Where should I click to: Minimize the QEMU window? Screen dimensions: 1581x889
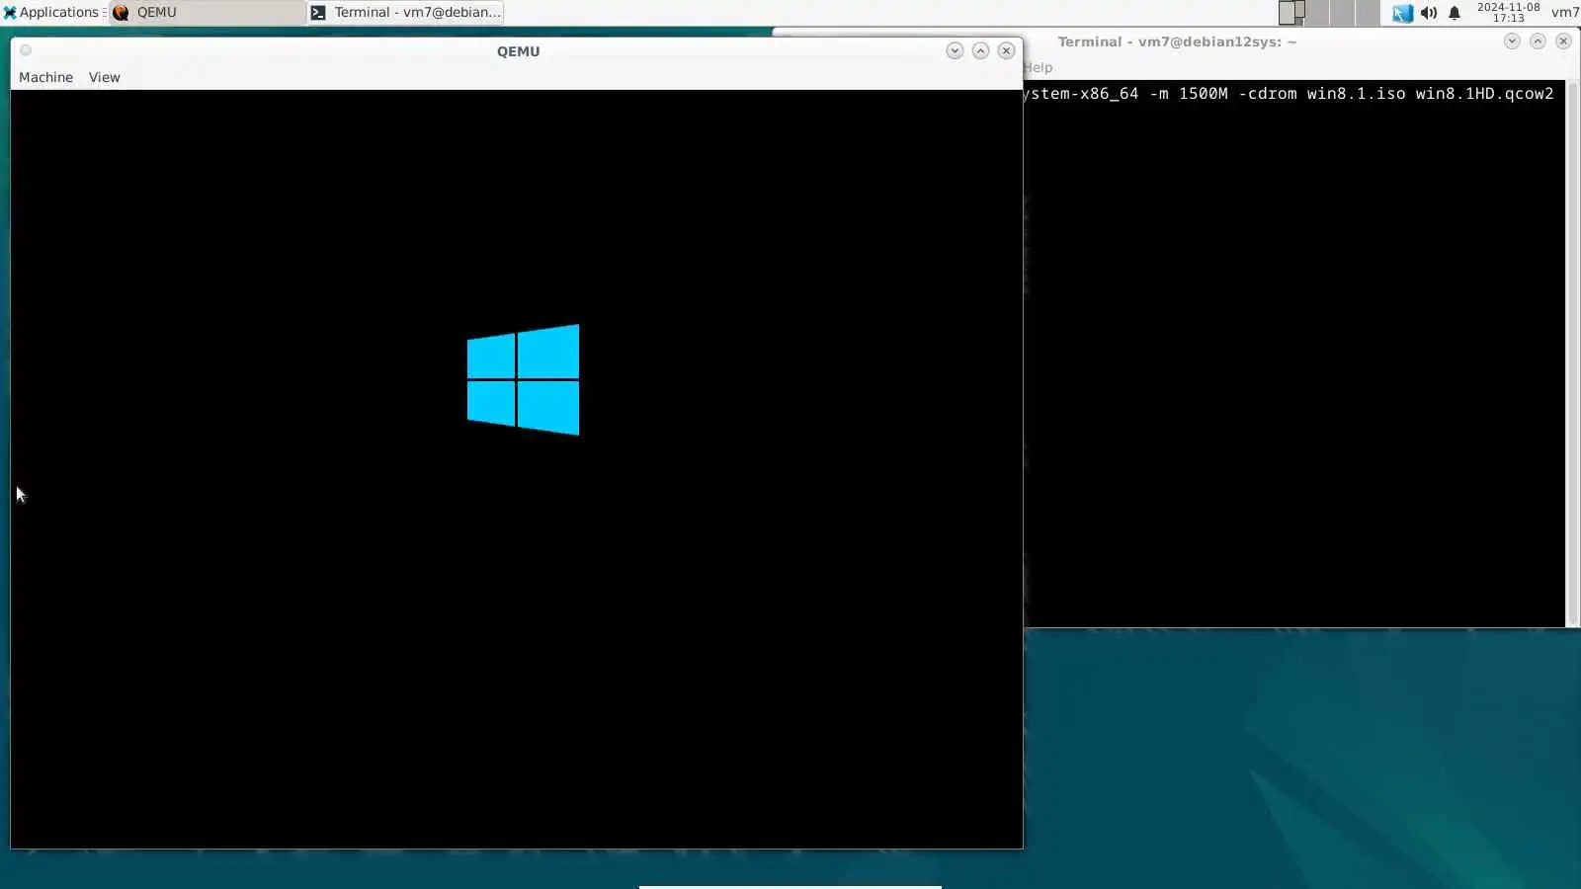(x=955, y=50)
